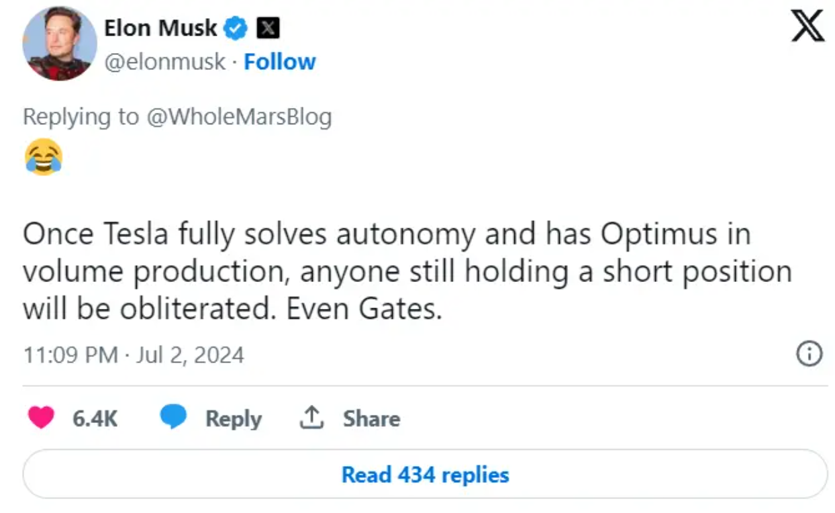835x513 pixels.
Task: Click the X logo in top-right corner
Action: pyautogui.click(x=807, y=26)
